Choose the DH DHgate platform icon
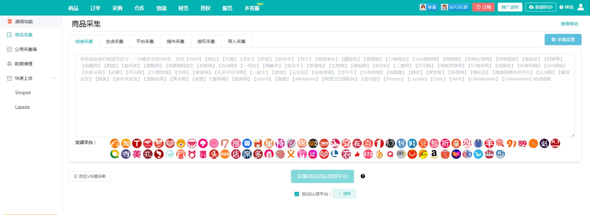 coord(401,154)
